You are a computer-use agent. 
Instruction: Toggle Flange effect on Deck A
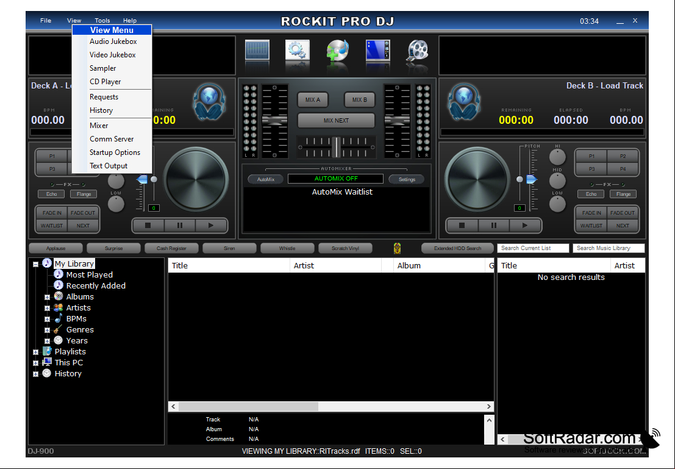(84, 194)
